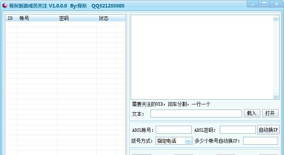Minimize the window
The width and height of the screenshot is (284, 155).
pos(253,4)
